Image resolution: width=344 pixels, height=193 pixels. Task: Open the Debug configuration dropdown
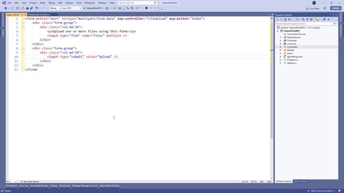(55, 9)
